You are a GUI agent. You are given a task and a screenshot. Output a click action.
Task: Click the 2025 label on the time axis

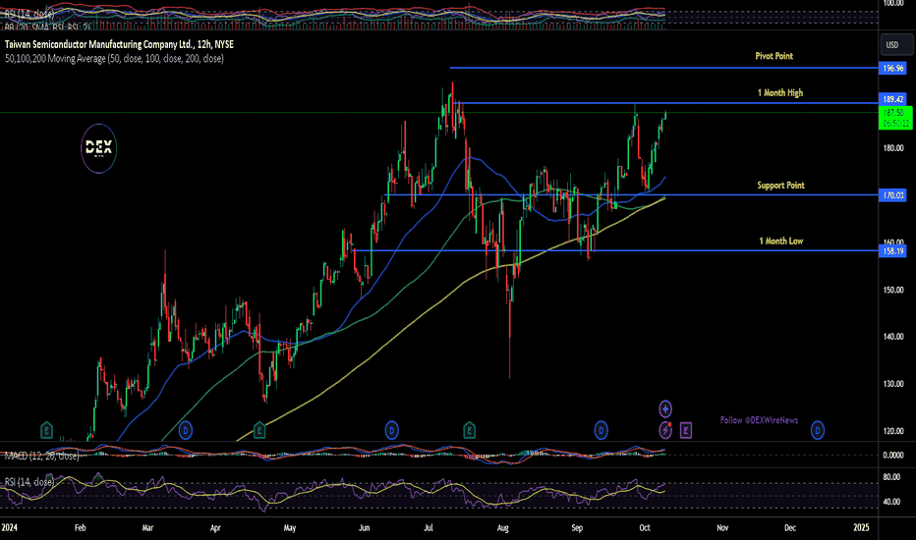click(861, 528)
